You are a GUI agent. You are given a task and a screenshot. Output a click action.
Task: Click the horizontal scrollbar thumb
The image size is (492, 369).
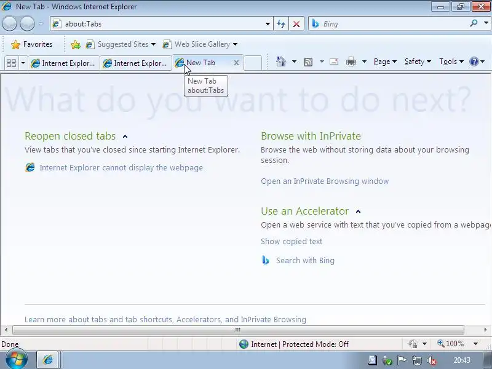coord(238,330)
